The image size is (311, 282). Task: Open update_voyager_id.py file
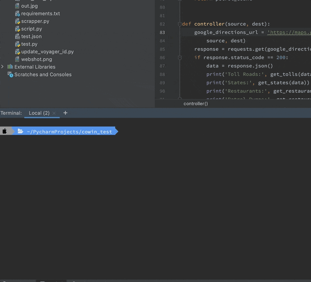[x=48, y=52]
